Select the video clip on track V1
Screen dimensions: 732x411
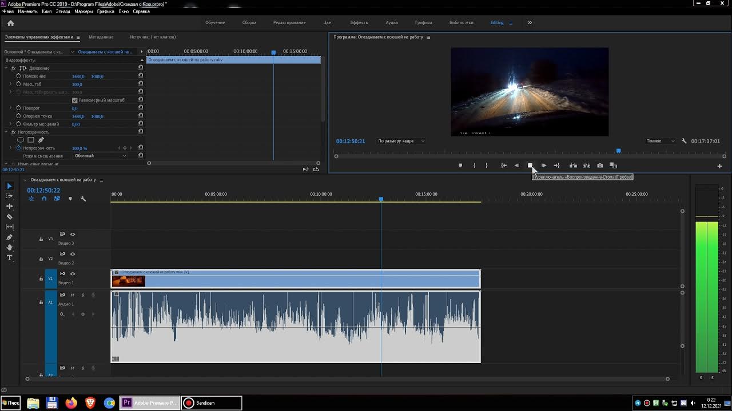coord(296,279)
